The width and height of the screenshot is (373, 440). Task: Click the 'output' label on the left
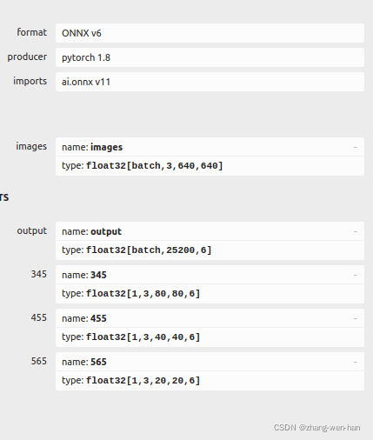pyautogui.click(x=32, y=230)
